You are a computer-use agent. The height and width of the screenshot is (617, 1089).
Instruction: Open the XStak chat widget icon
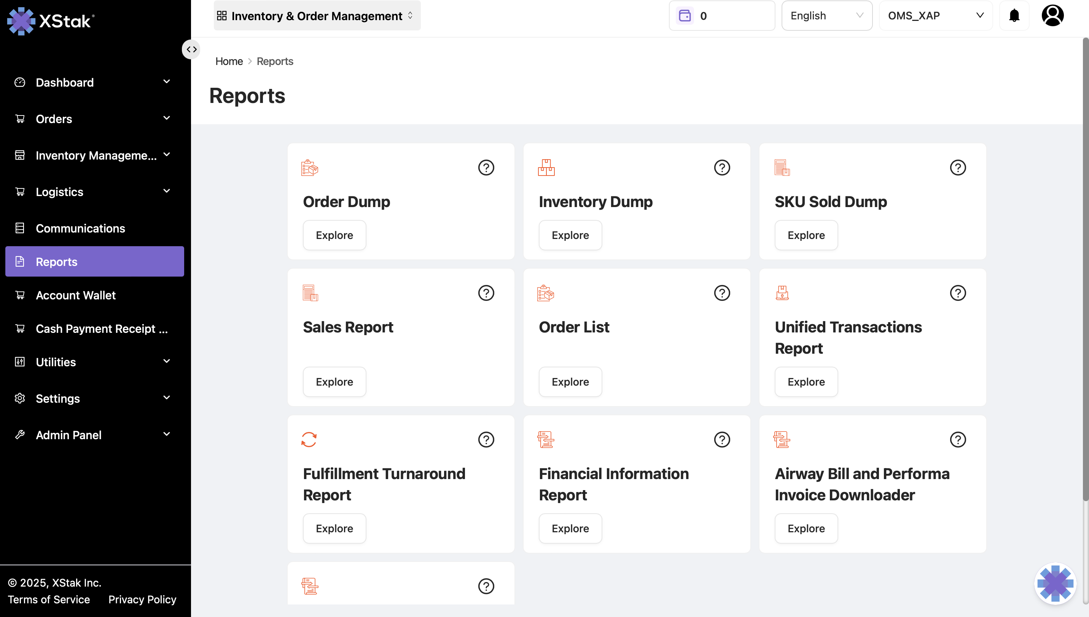click(x=1055, y=583)
